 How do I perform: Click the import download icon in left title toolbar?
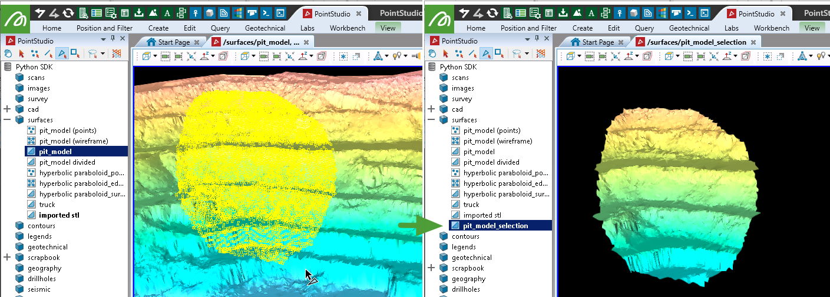139,13
